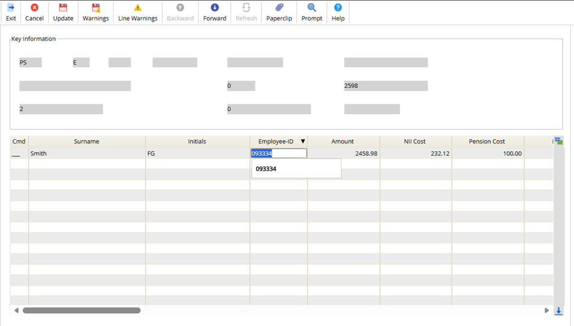574x326 pixels.
Task: Click the grid download arrow icon
Action: (558, 310)
